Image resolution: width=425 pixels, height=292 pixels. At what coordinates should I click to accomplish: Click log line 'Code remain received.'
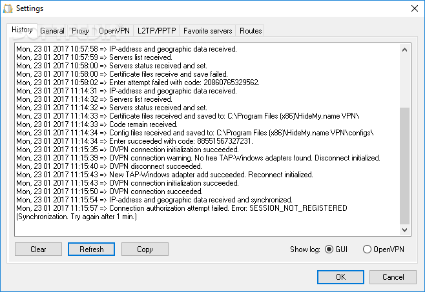[97, 124]
